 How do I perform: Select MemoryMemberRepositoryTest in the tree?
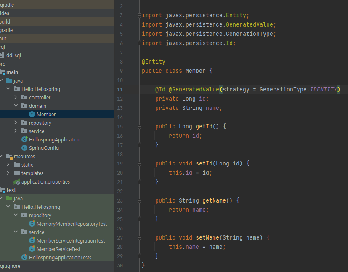pos(57,224)
